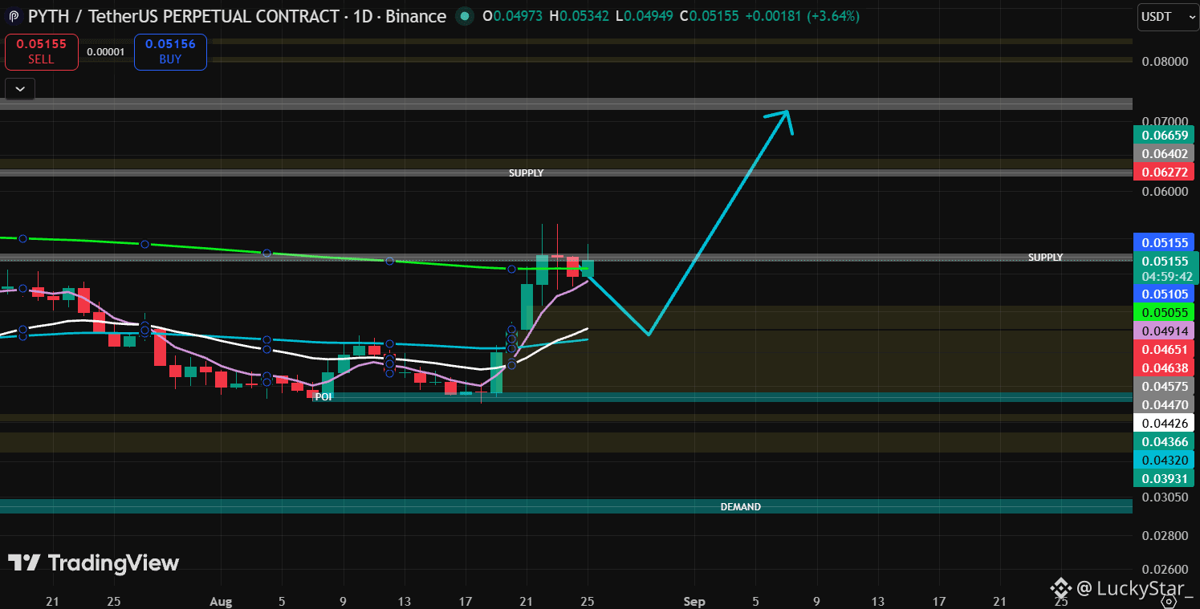Open the PYTH / TetherUS symbol title
This screenshot has width=1200, height=609.
pos(237,16)
